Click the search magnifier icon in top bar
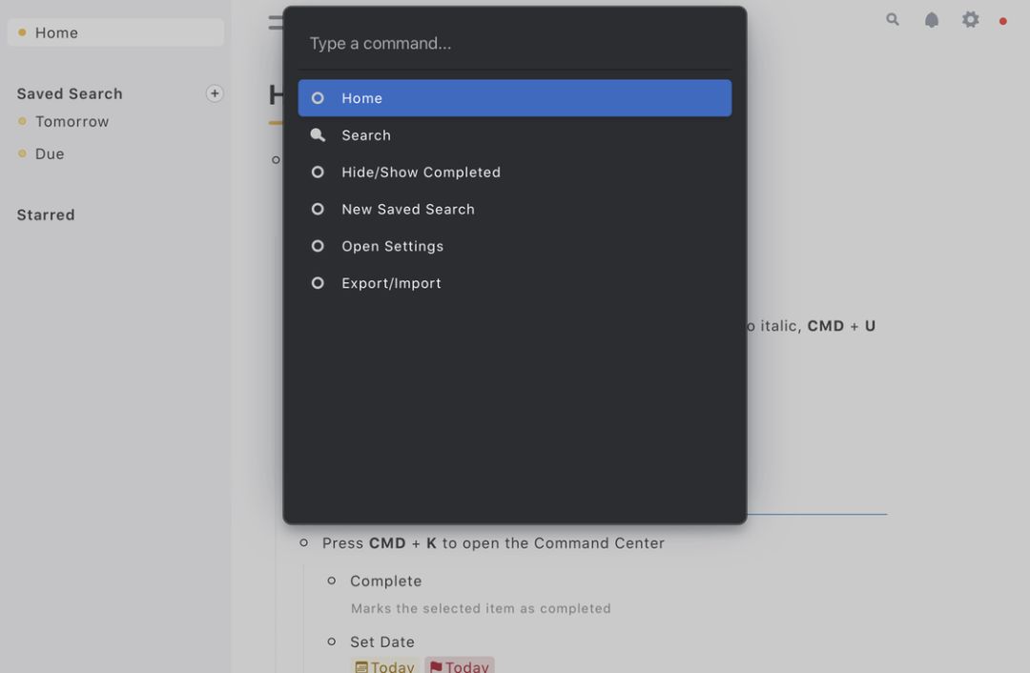This screenshot has width=1030, height=673. [x=893, y=19]
